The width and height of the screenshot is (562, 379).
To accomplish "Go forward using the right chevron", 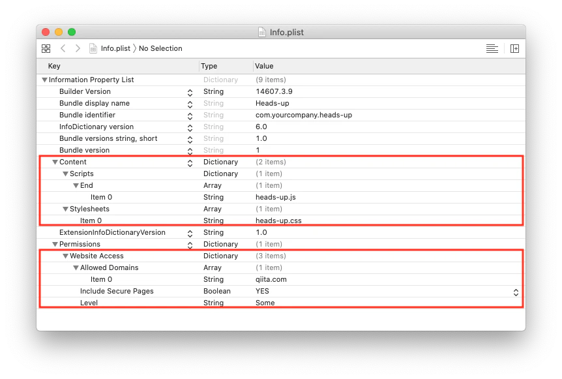I will (78, 48).
